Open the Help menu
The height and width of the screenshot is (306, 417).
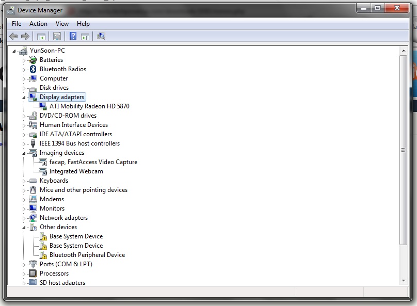83,24
